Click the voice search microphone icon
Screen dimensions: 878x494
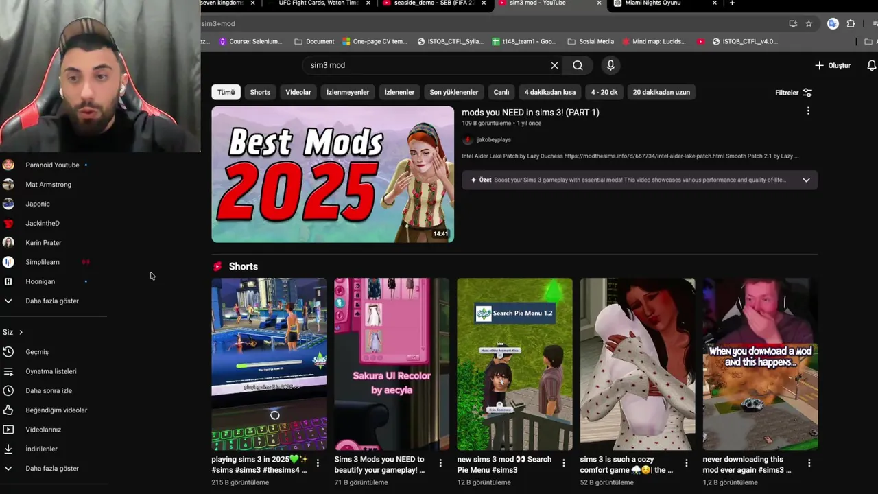pyautogui.click(x=610, y=65)
